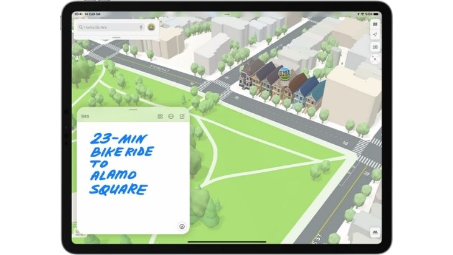Tap "Bitti" on the Quick Note

coord(85,116)
